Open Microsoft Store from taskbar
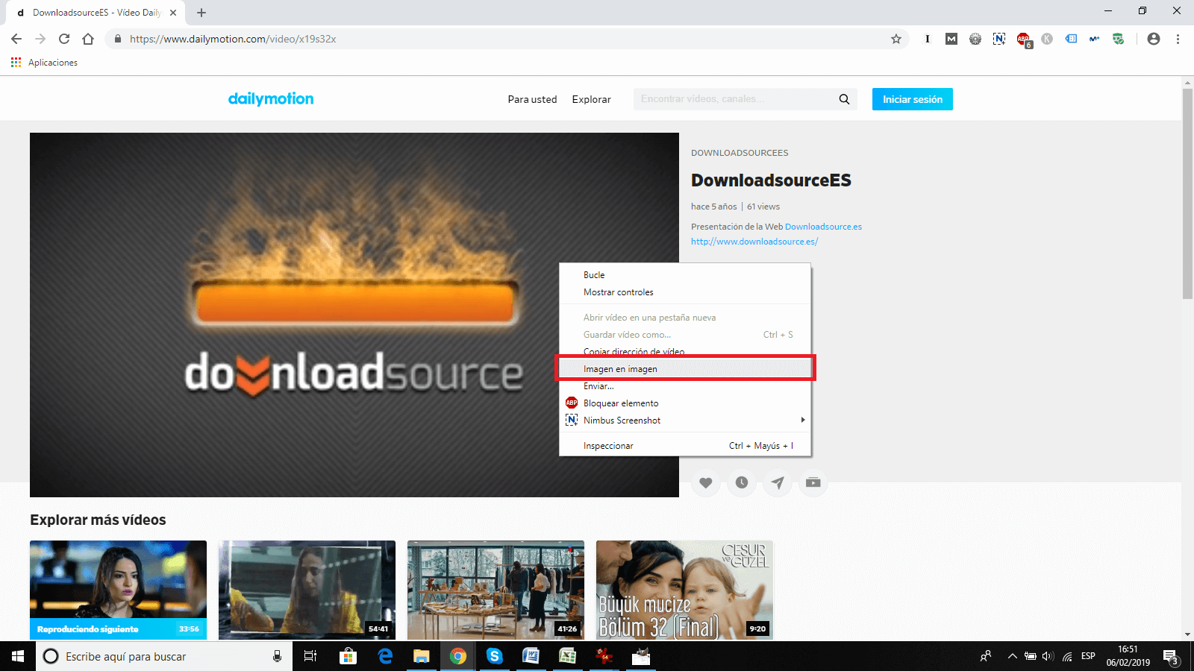This screenshot has width=1194, height=671. [348, 656]
